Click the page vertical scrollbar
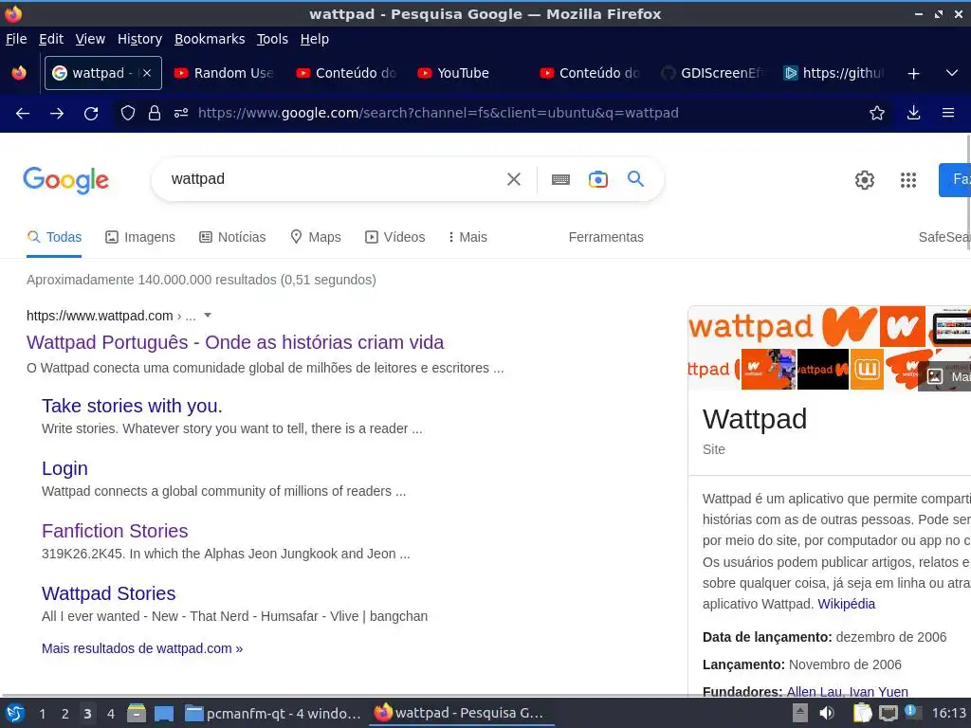The image size is (971, 728). (x=968, y=191)
